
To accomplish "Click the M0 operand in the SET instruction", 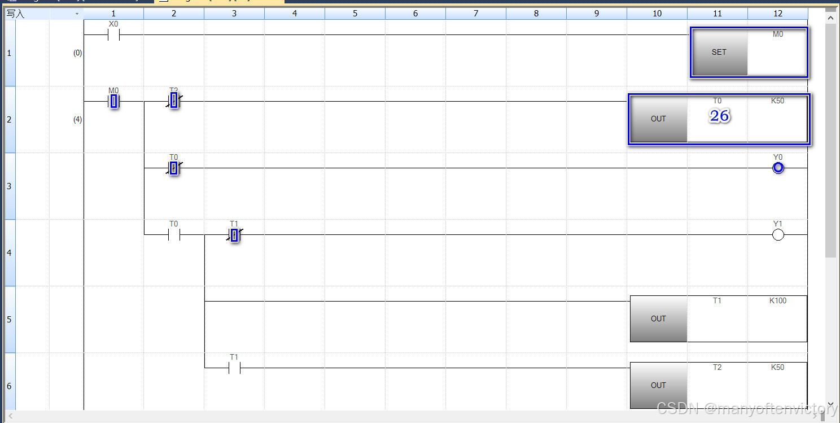I will [x=778, y=34].
